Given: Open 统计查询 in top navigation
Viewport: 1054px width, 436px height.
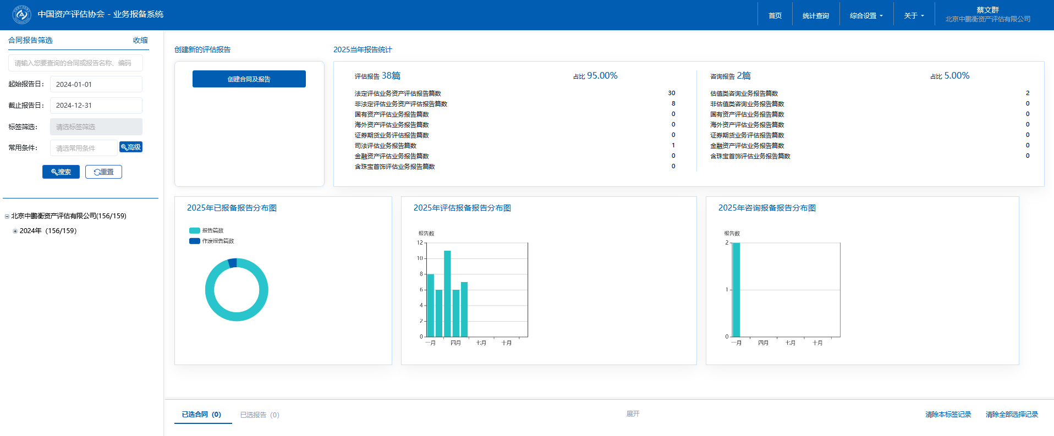Looking at the screenshot, I should (815, 16).
